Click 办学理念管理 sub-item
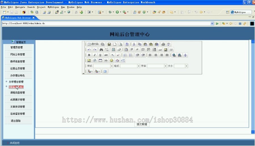 pos(16,82)
